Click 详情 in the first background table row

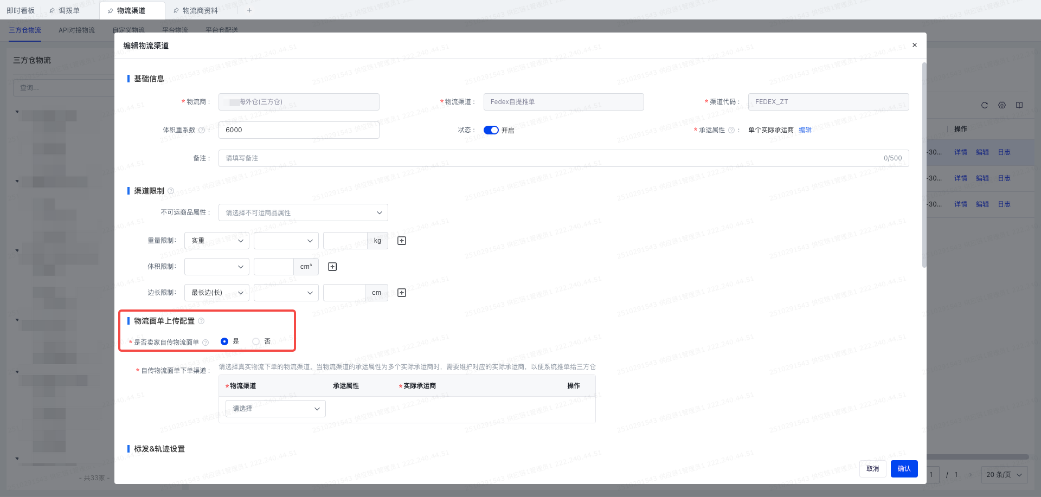(961, 152)
